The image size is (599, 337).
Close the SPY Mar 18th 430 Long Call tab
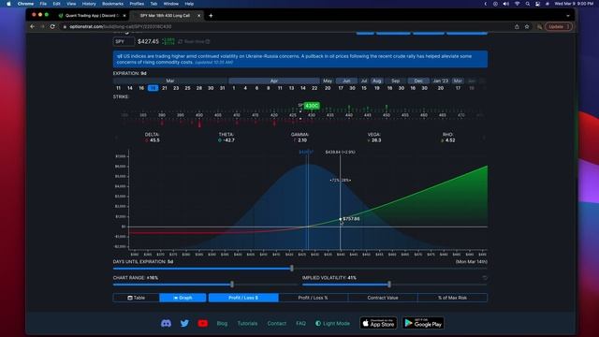point(198,16)
